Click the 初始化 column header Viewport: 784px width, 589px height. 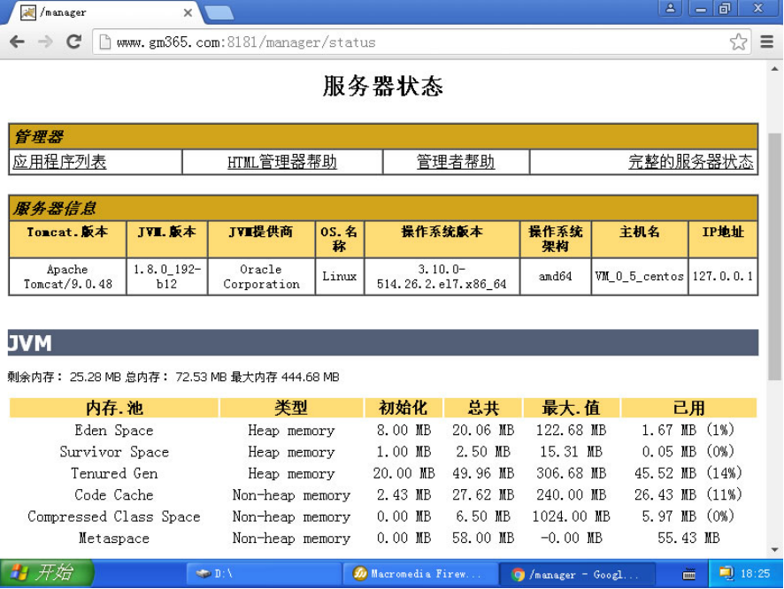click(x=403, y=409)
